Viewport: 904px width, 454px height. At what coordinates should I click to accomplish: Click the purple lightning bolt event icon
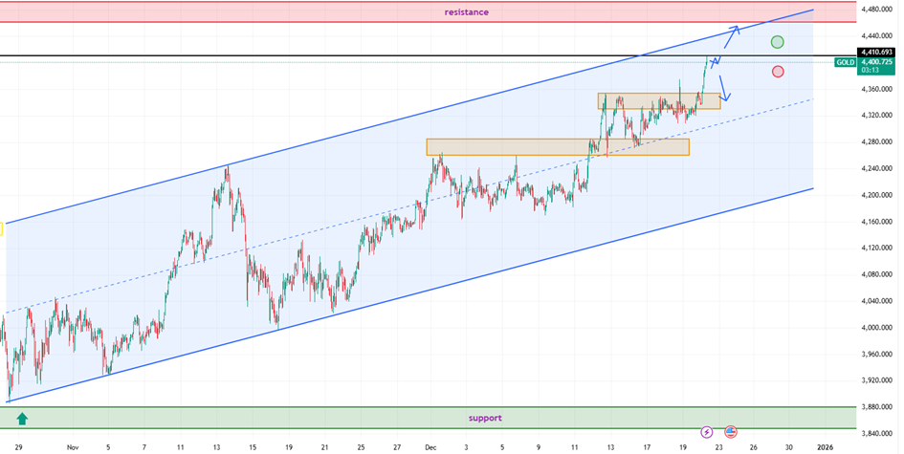pyautogui.click(x=707, y=432)
